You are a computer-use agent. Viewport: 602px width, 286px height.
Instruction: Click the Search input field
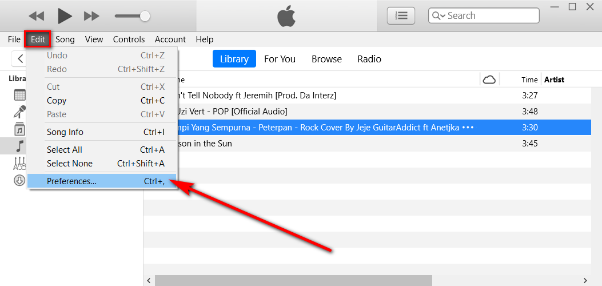[x=484, y=16]
